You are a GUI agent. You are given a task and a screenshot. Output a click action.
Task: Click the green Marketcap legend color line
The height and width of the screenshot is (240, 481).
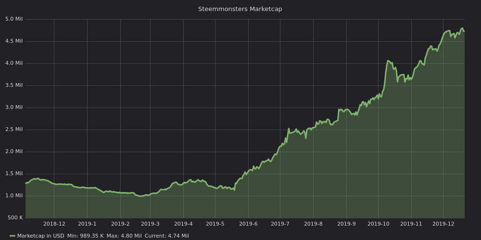(x=13, y=236)
